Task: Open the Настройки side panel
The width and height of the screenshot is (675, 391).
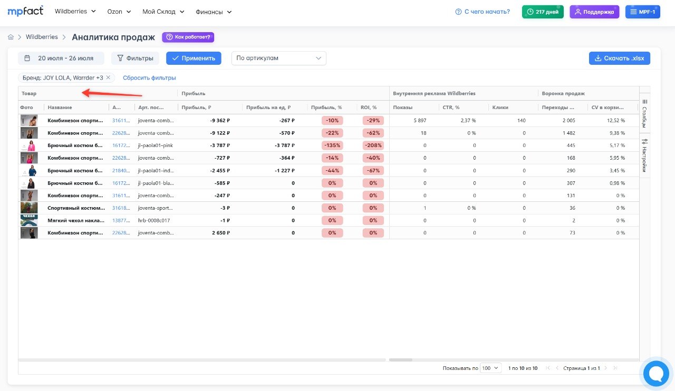Action: tap(644, 155)
